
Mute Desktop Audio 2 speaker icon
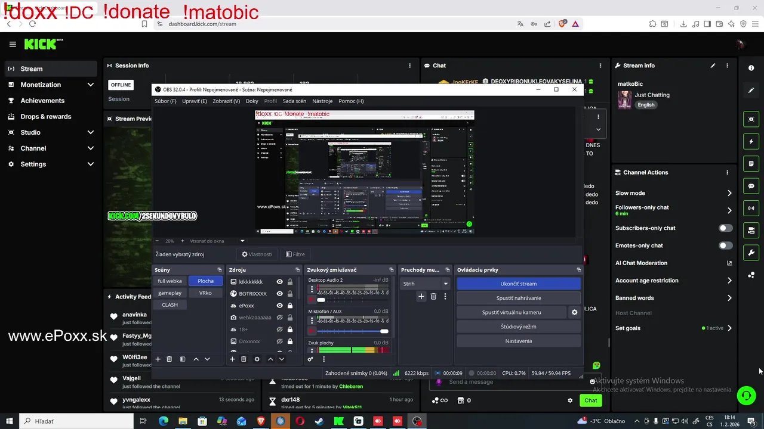(312, 300)
